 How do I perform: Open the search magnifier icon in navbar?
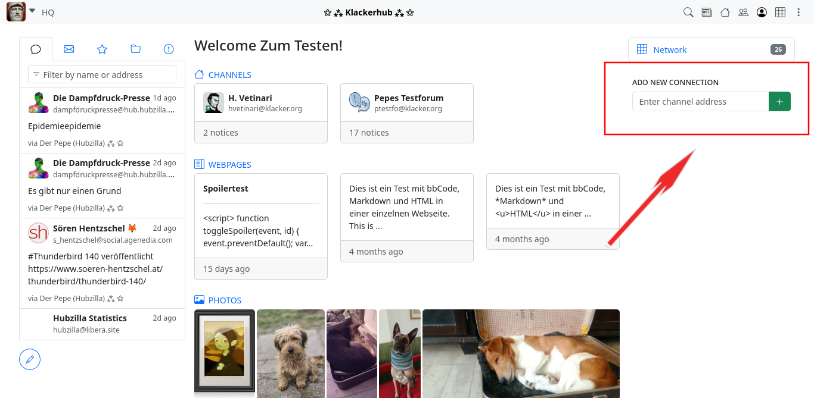tap(688, 12)
